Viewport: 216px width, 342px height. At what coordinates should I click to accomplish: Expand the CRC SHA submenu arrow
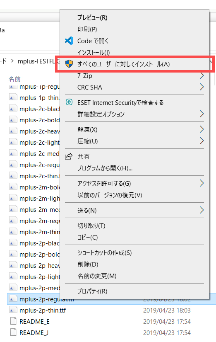(x=202, y=87)
